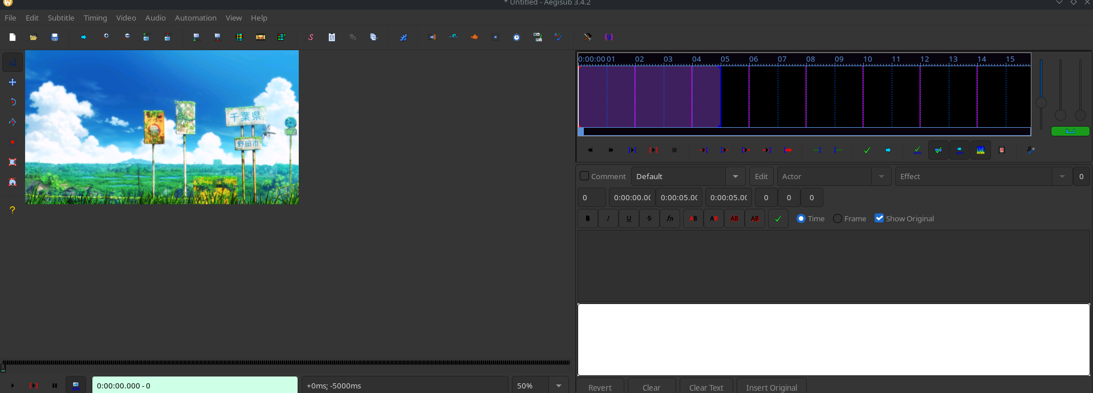Screen dimensions: 1093x393
Task: Open the Styles Manager pink S icon
Action: [311, 37]
